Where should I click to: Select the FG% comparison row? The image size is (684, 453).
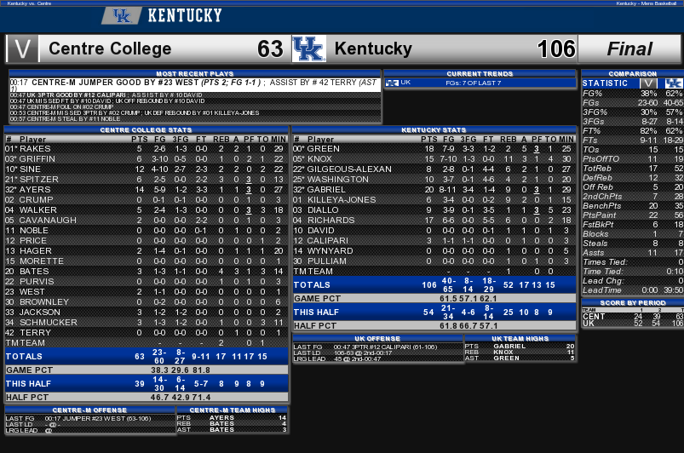(633, 94)
